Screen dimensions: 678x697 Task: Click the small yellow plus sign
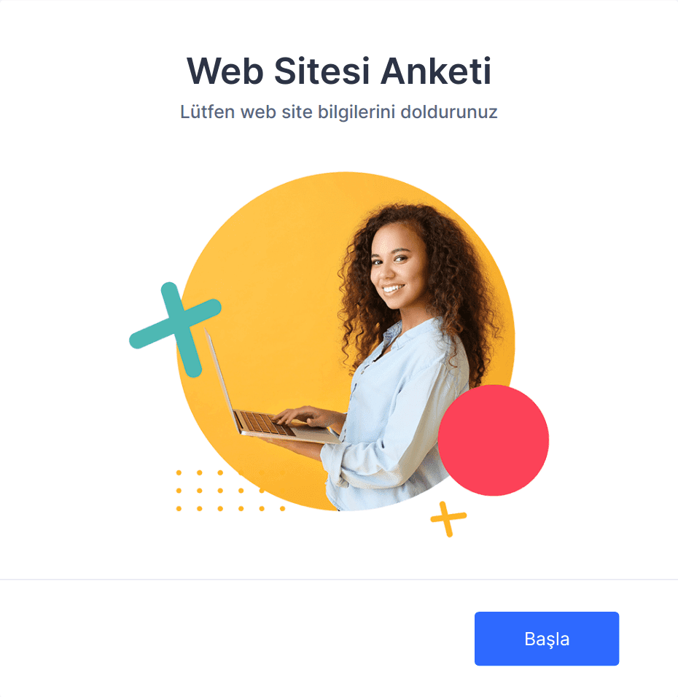click(448, 519)
